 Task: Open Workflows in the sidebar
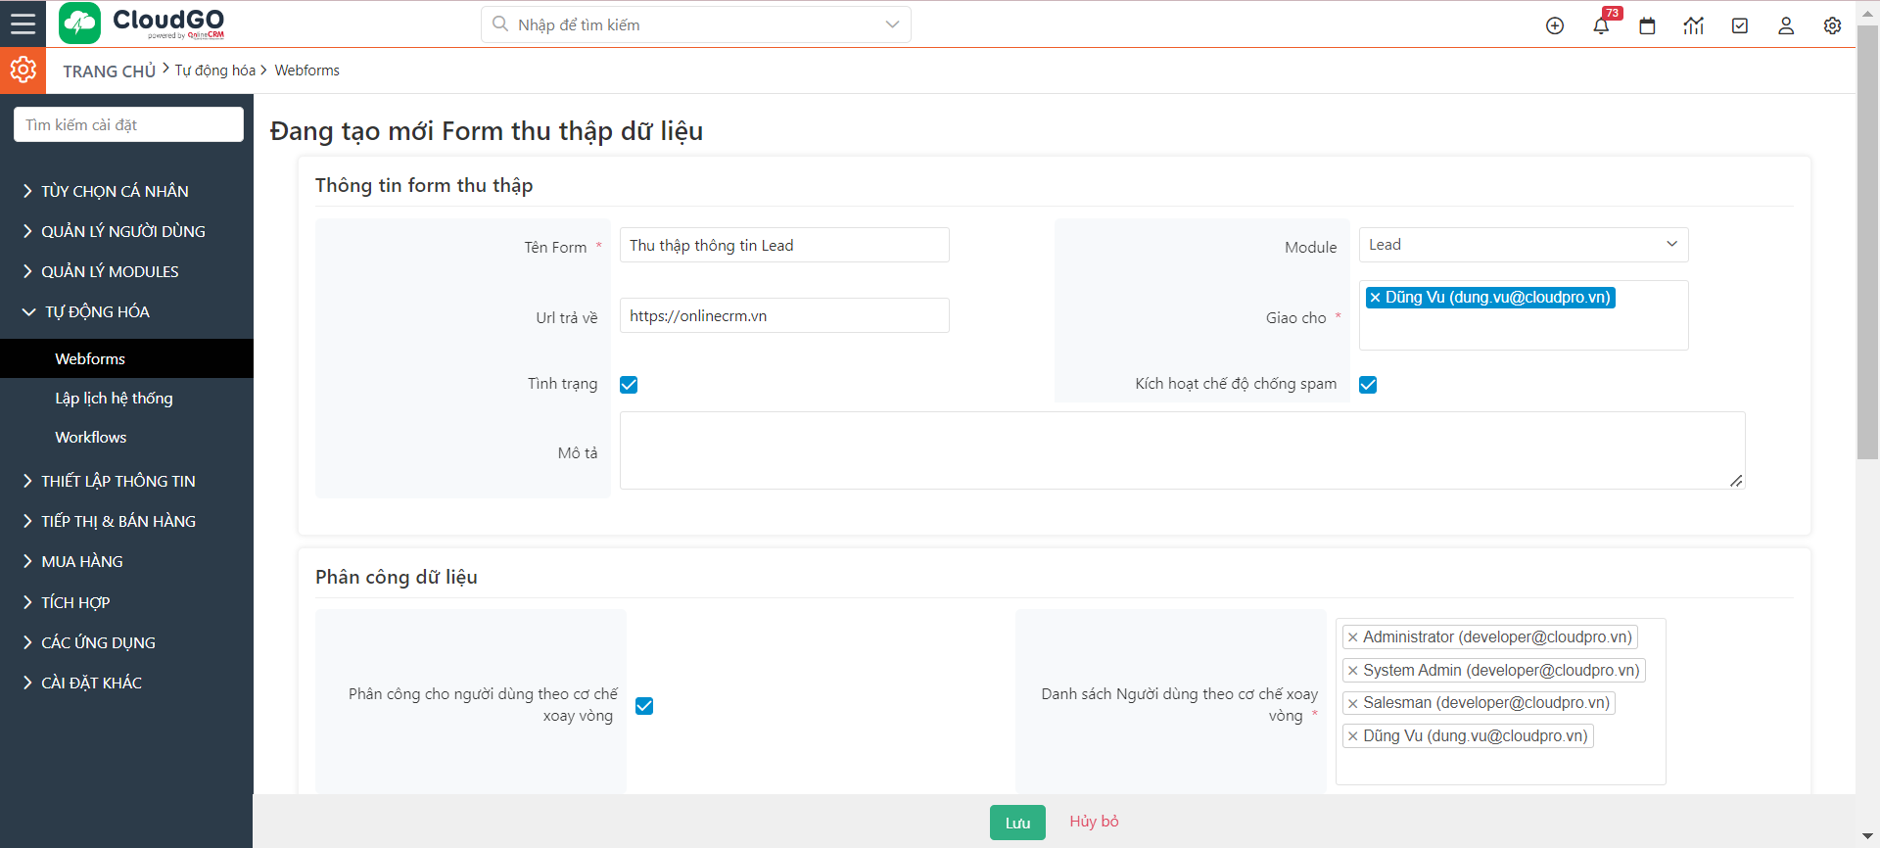pyautogui.click(x=91, y=437)
